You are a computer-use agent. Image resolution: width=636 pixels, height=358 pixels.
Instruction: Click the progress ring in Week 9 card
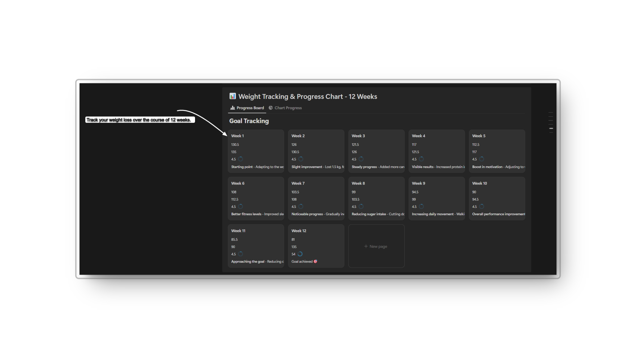pyautogui.click(x=421, y=207)
